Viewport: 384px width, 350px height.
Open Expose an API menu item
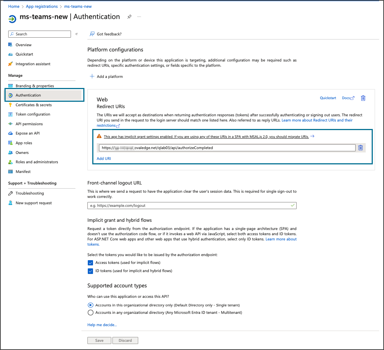pos(28,133)
